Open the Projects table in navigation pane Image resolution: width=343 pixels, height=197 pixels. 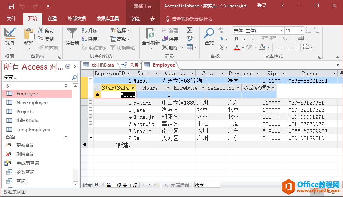click(x=25, y=111)
